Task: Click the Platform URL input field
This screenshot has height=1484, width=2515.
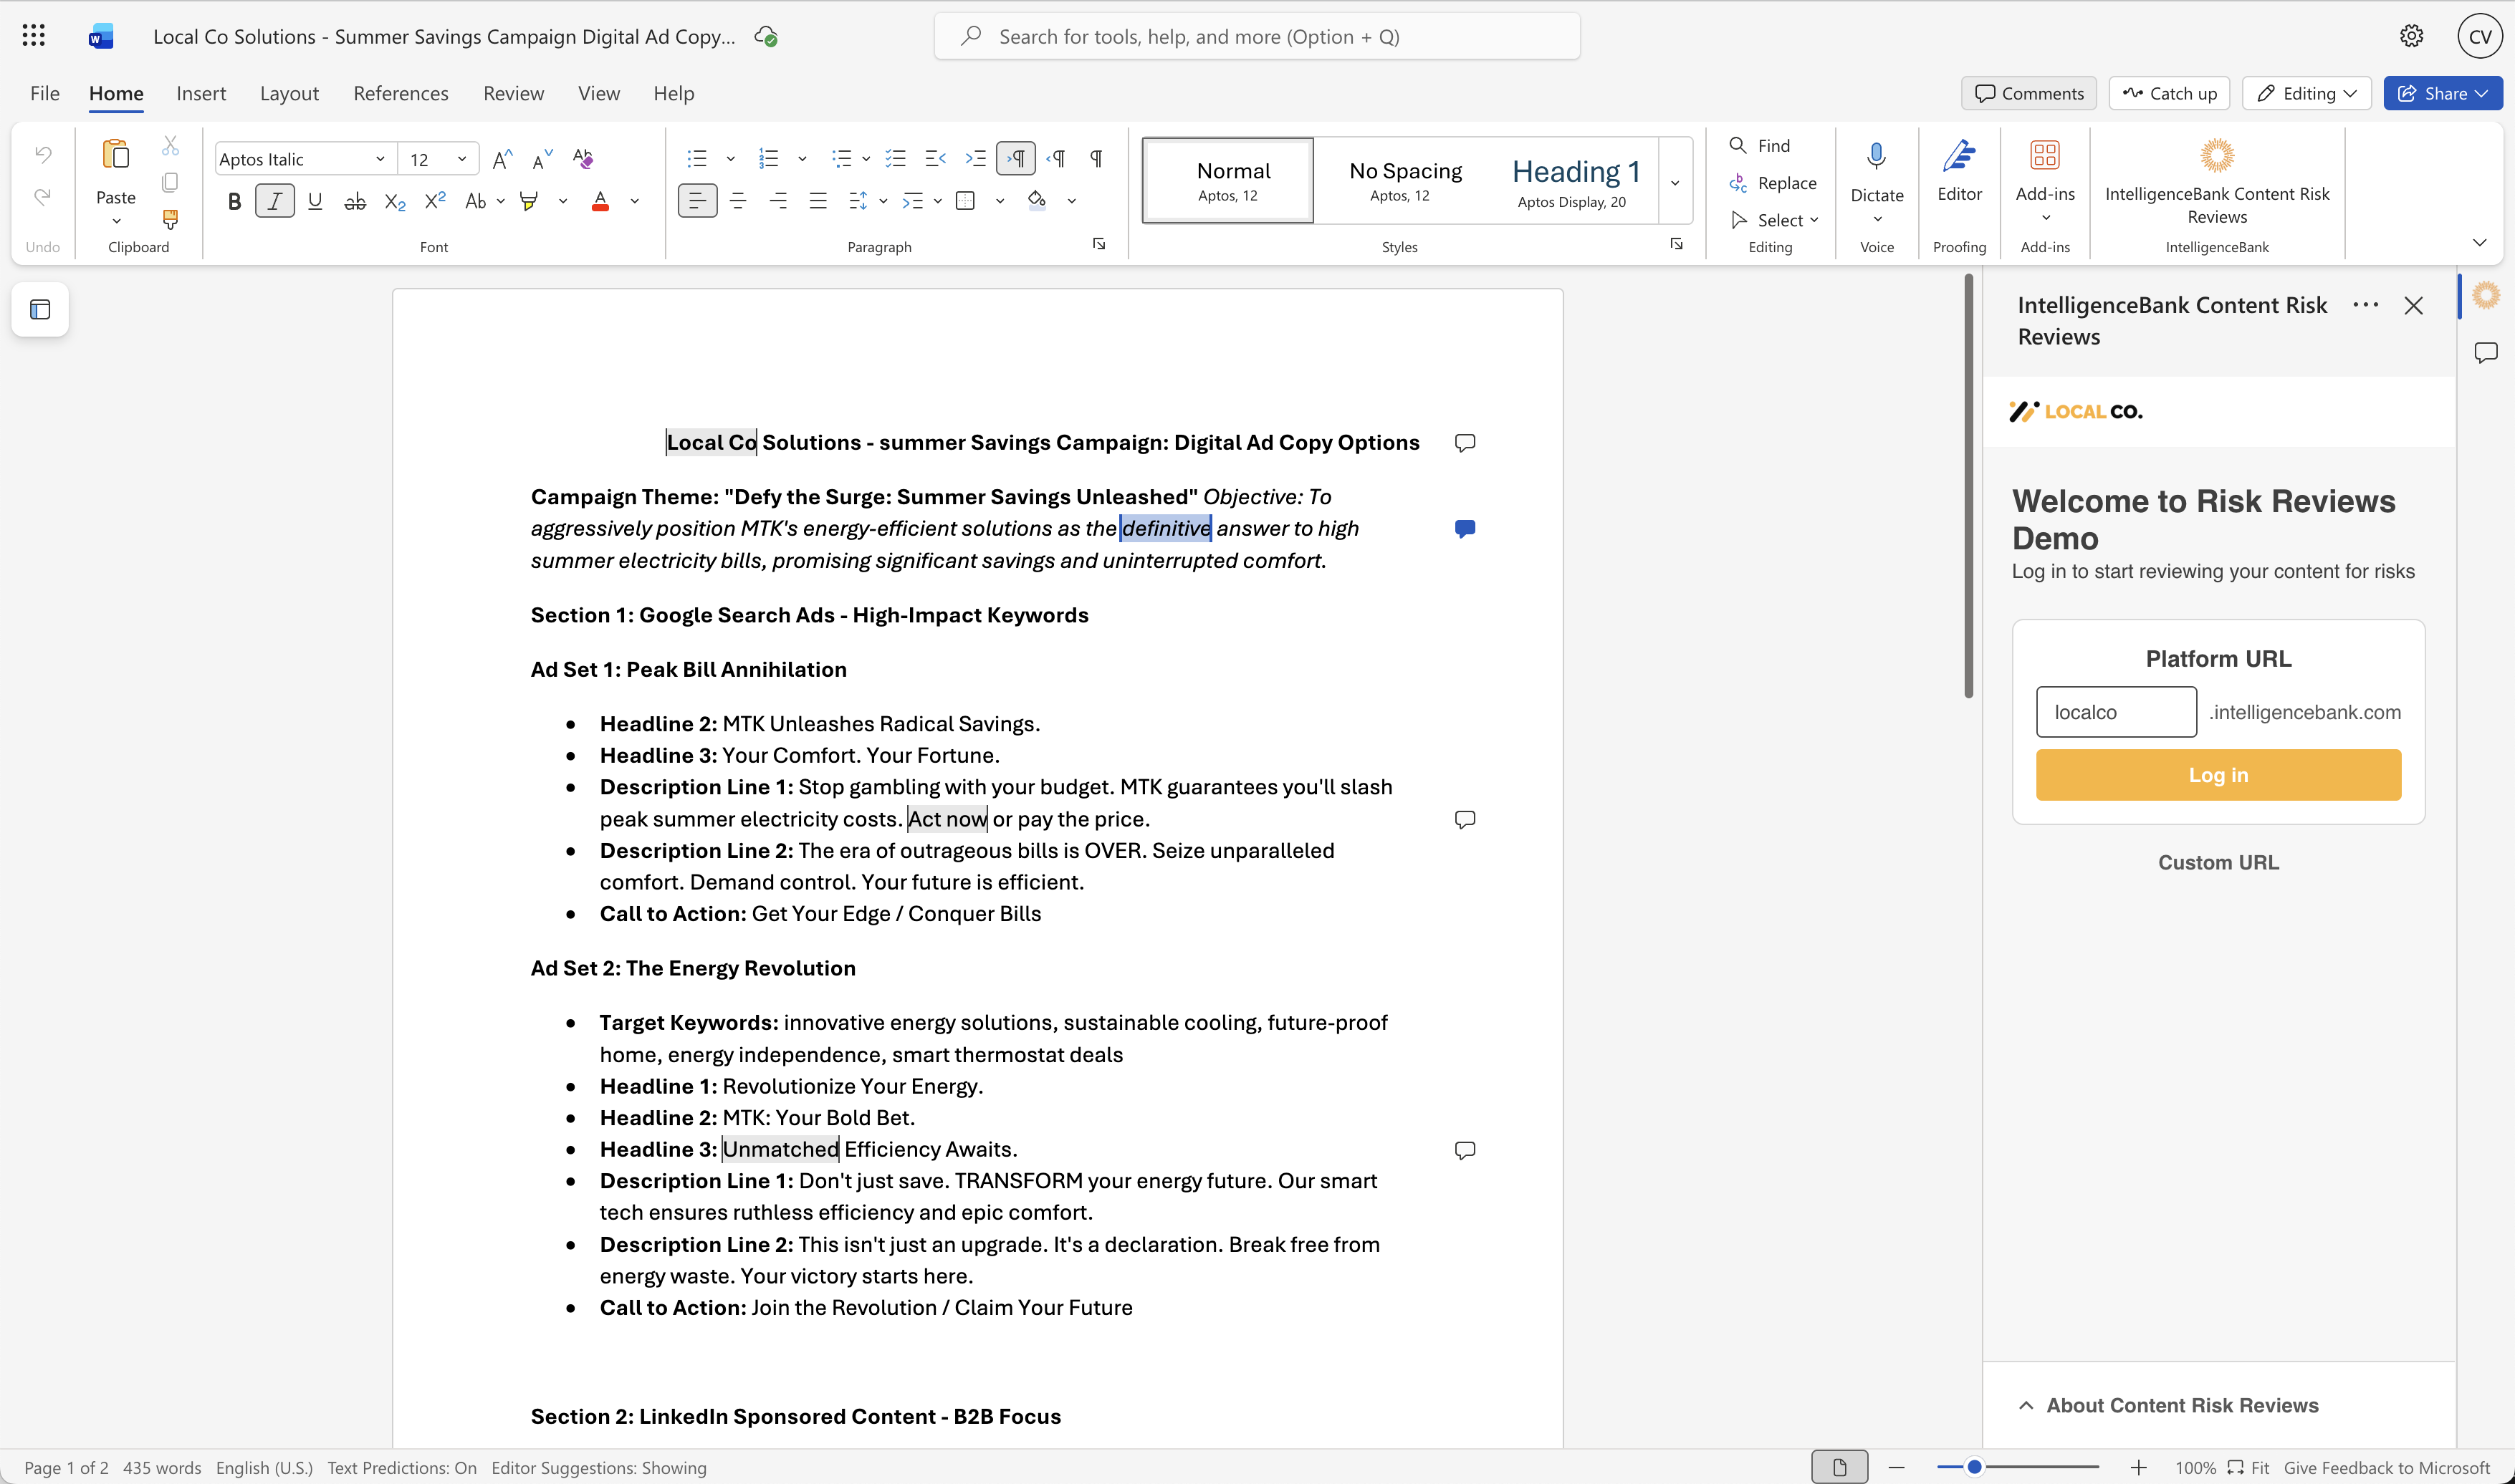Action: pos(2116,712)
